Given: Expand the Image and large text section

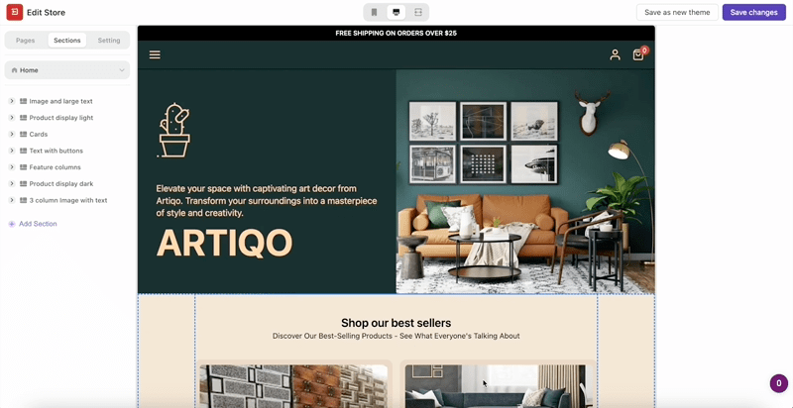Looking at the screenshot, I should (12, 101).
